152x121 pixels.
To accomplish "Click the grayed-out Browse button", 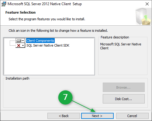I will click(124, 87).
